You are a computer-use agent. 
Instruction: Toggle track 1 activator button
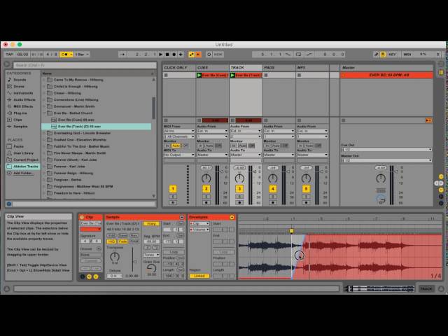tap(173, 189)
